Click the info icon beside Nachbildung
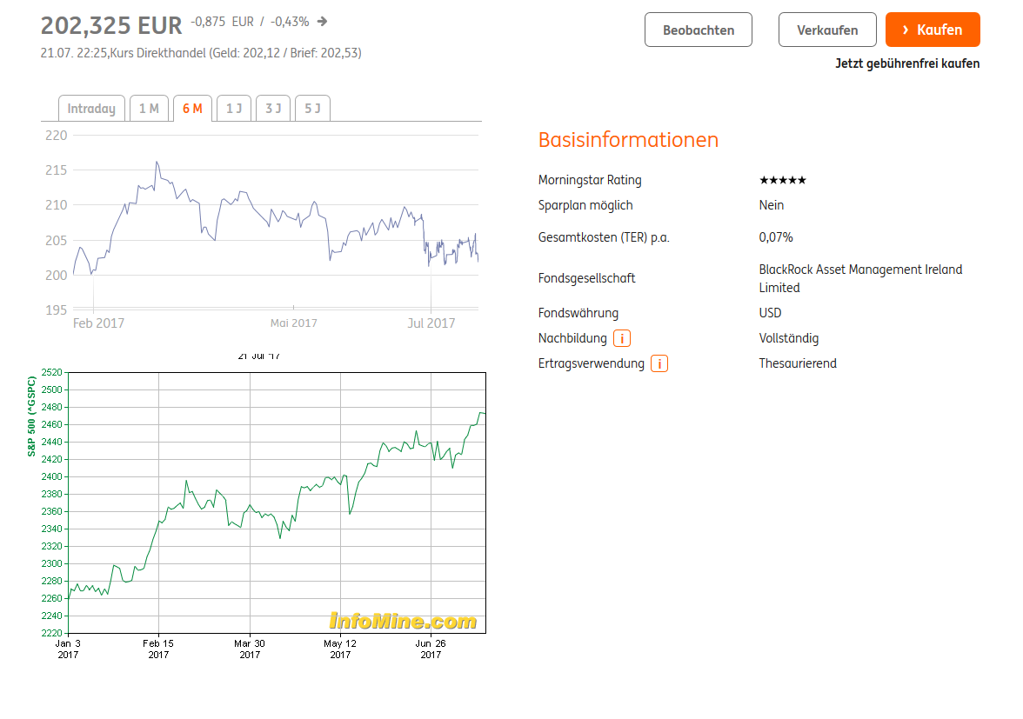This screenshot has height=719, width=1023. pyautogui.click(x=622, y=338)
